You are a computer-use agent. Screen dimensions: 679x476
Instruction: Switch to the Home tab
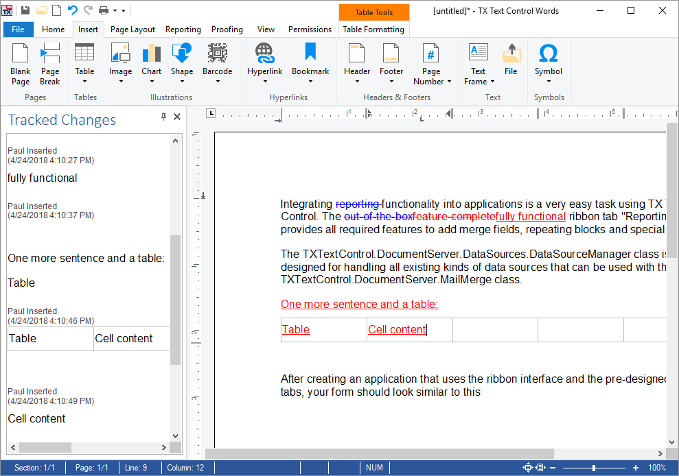[54, 29]
